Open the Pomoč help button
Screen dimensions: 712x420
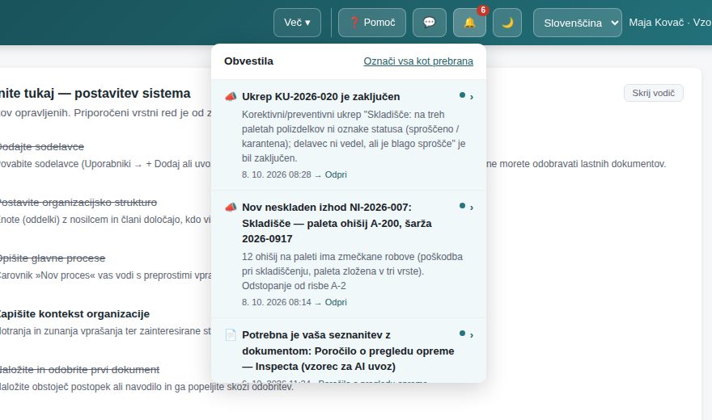(372, 23)
